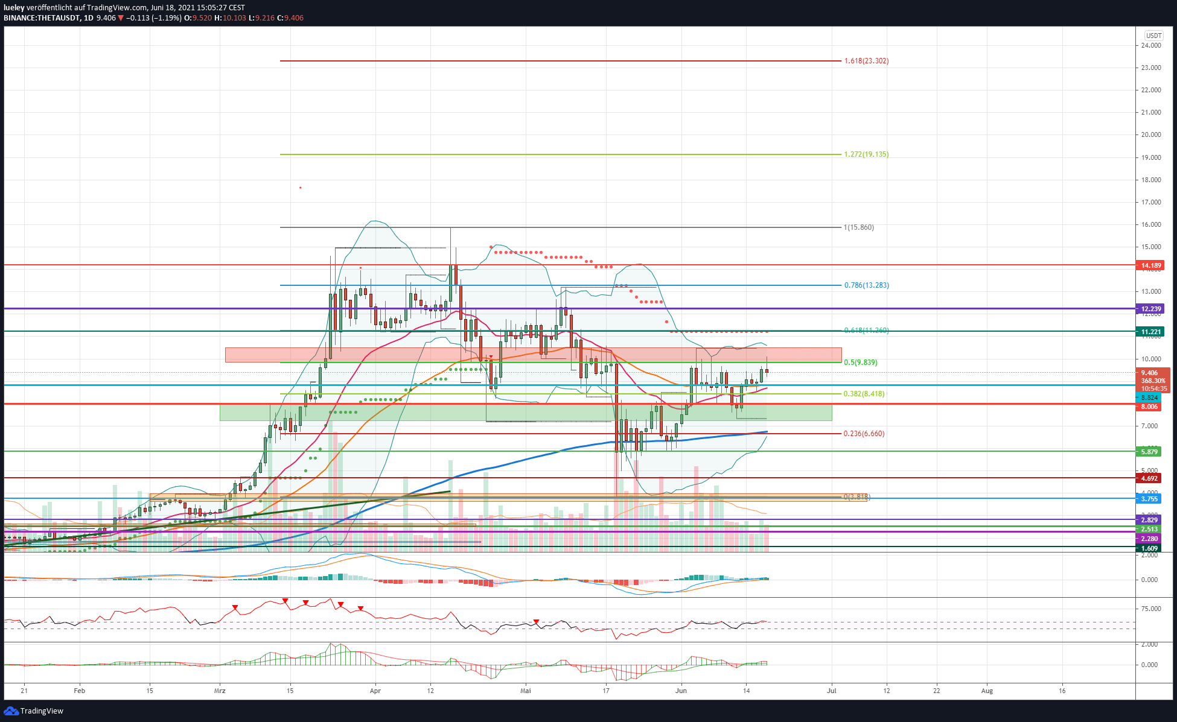Open the USDT currency label on the price axis
Screen dimensions: 1177x722
click(1154, 36)
